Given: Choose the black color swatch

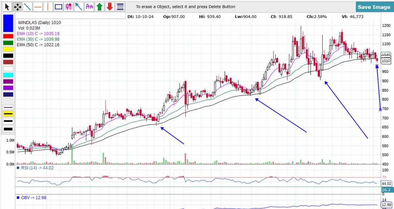Looking at the screenshot, I should coord(8,56).
